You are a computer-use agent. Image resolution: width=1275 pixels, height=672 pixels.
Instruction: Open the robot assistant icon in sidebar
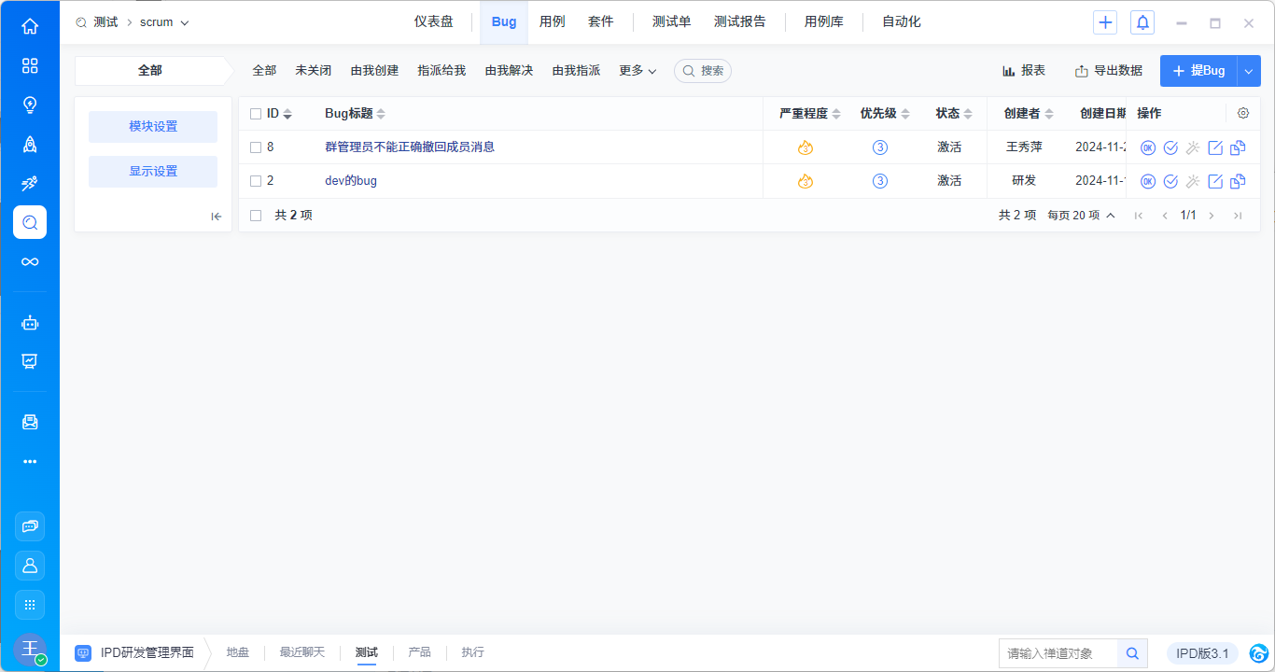pyautogui.click(x=30, y=323)
